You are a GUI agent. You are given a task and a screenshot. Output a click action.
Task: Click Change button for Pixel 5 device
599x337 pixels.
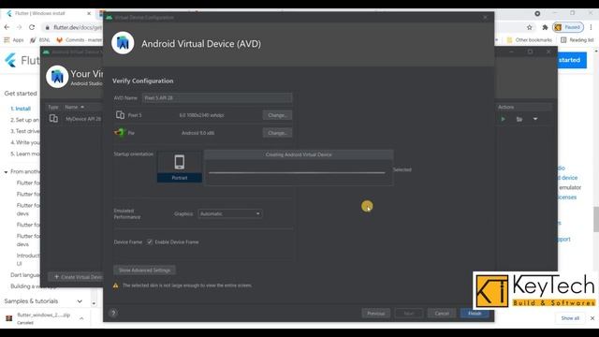tap(277, 115)
